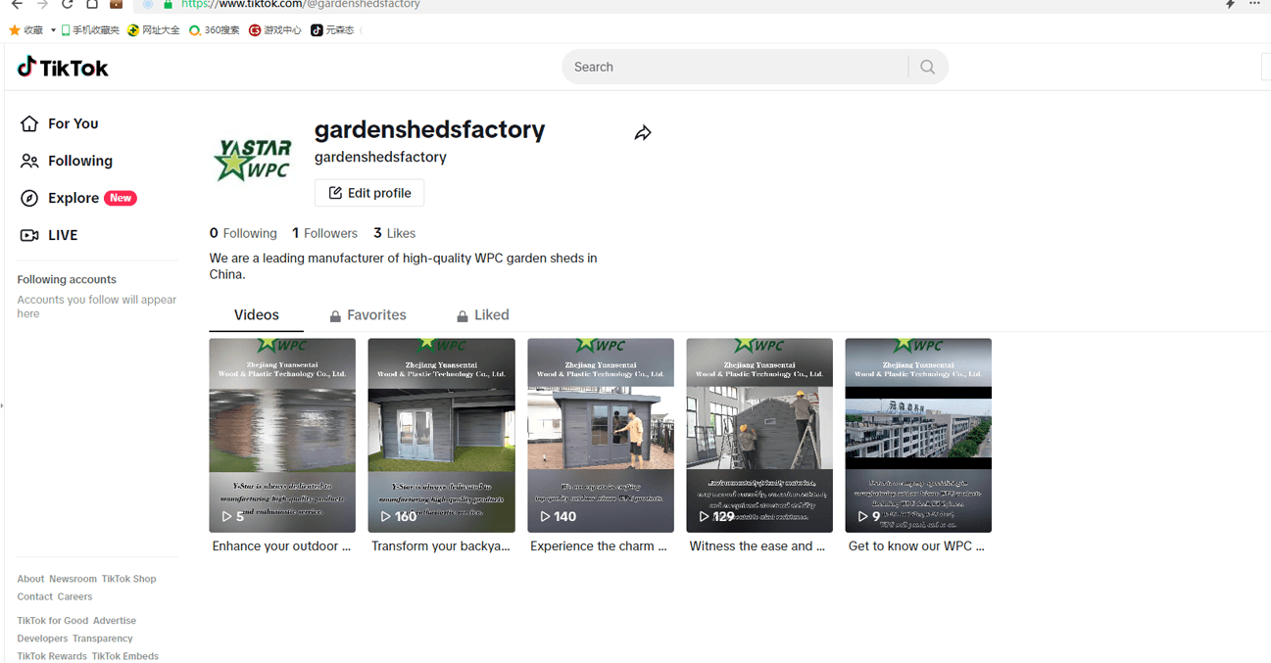
Task: Open the video with 5 views
Action: tap(282, 436)
